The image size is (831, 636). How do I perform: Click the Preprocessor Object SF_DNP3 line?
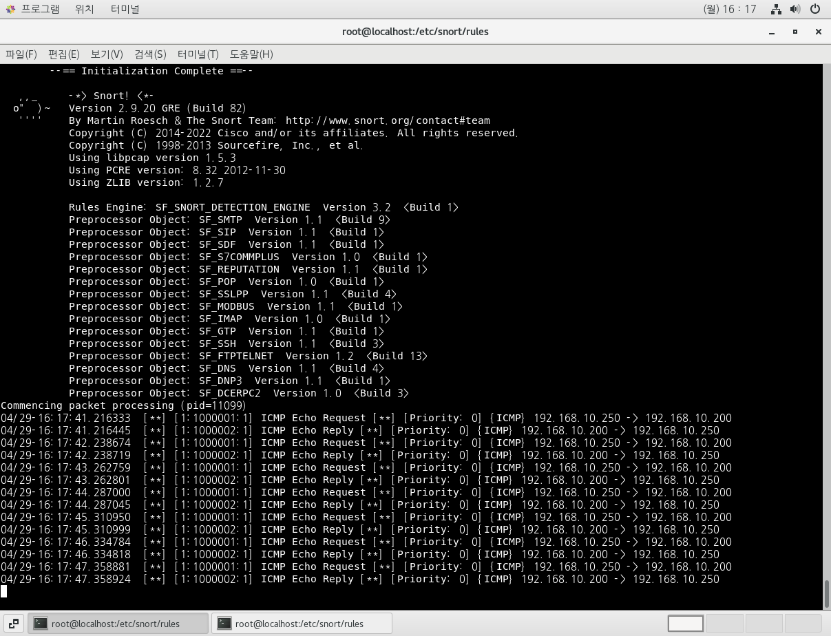point(230,381)
